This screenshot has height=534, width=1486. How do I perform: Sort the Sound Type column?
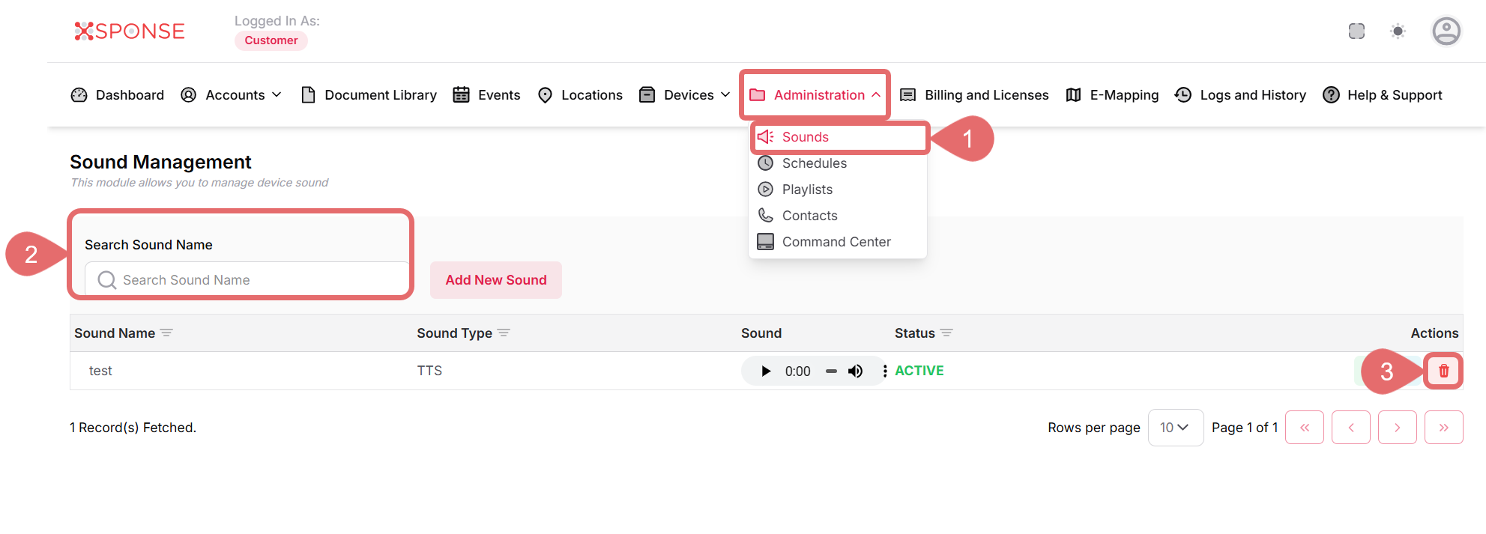pos(504,333)
